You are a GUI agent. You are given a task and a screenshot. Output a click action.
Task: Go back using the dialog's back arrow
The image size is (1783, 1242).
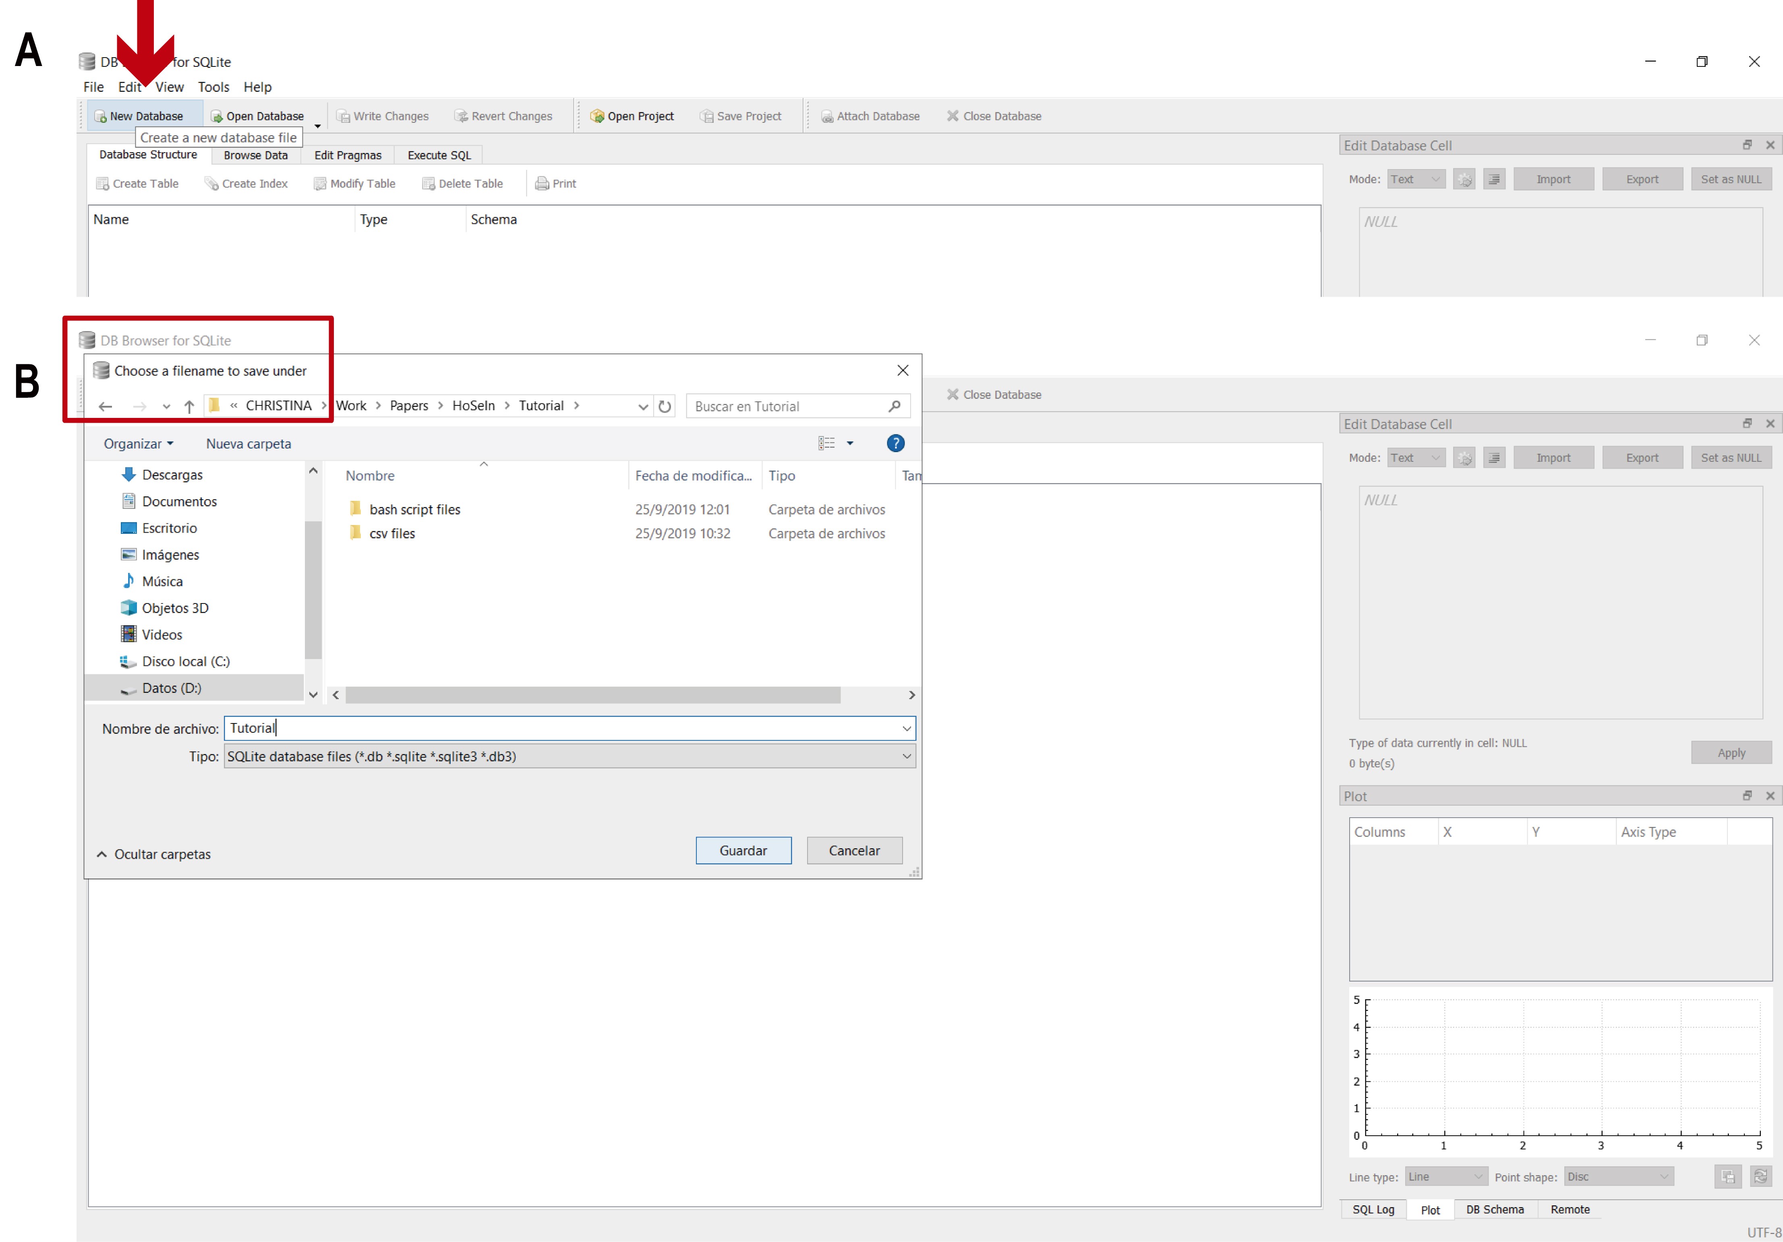pyautogui.click(x=106, y=407)
